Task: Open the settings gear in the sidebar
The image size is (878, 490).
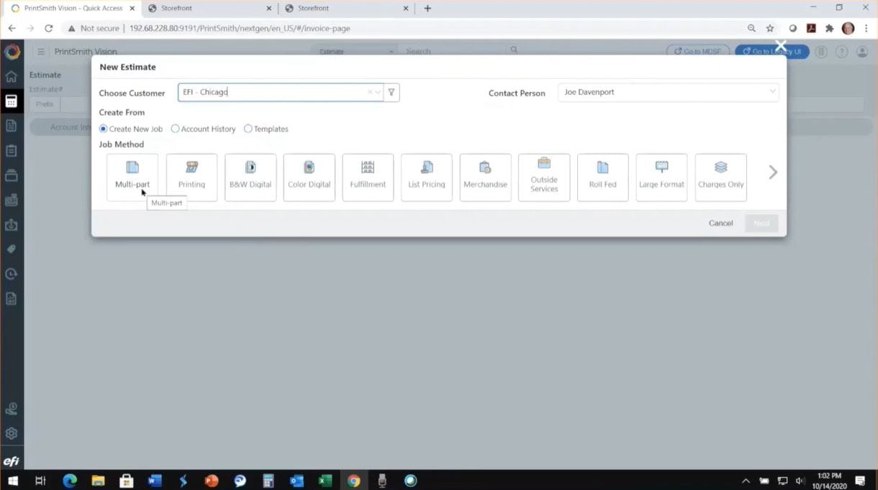Action: (x=12, y=433)
